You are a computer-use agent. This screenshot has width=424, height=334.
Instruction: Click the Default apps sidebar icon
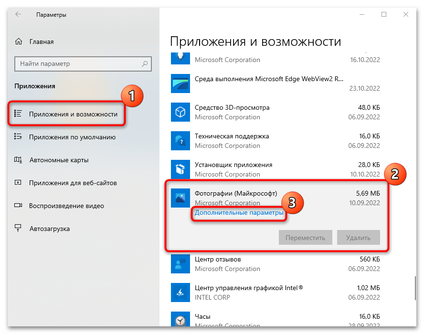point(18,136)
